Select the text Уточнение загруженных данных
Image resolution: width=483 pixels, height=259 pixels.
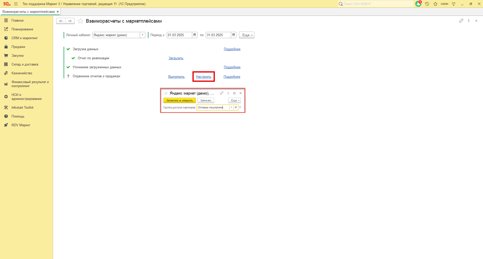(x=97, y=67)
